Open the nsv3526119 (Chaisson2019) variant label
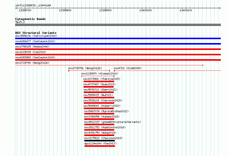Viewport: 228px width, 156px height. tap(103, 100)
